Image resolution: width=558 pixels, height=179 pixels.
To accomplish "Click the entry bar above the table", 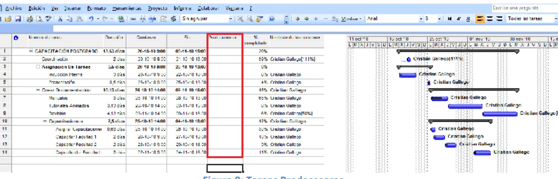I will tap(305, 28).
